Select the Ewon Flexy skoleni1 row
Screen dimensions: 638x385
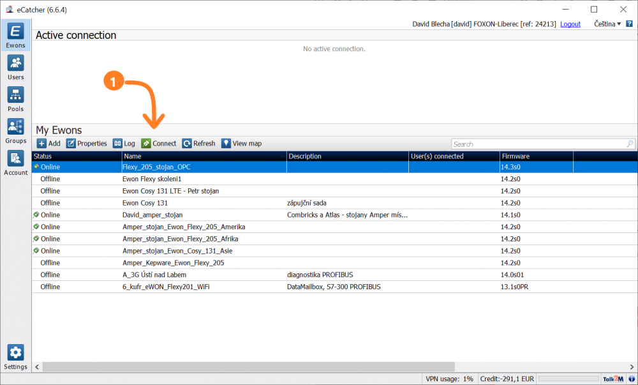334,179
